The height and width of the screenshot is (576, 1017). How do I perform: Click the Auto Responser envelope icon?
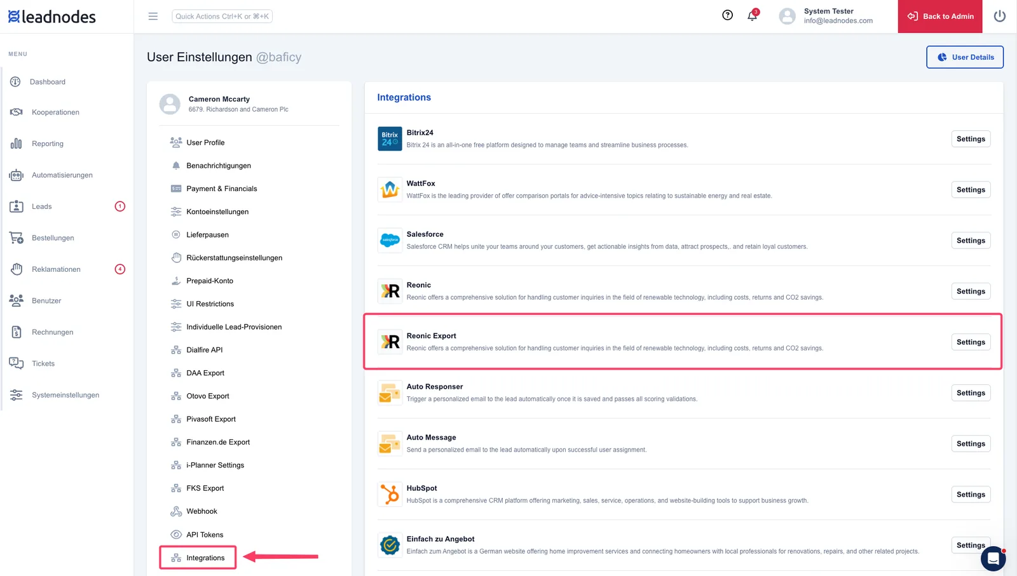(x=390, y=392)
